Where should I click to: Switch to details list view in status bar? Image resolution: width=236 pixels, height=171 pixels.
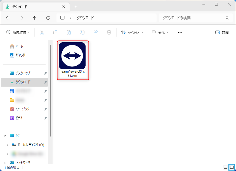[225, 167]
